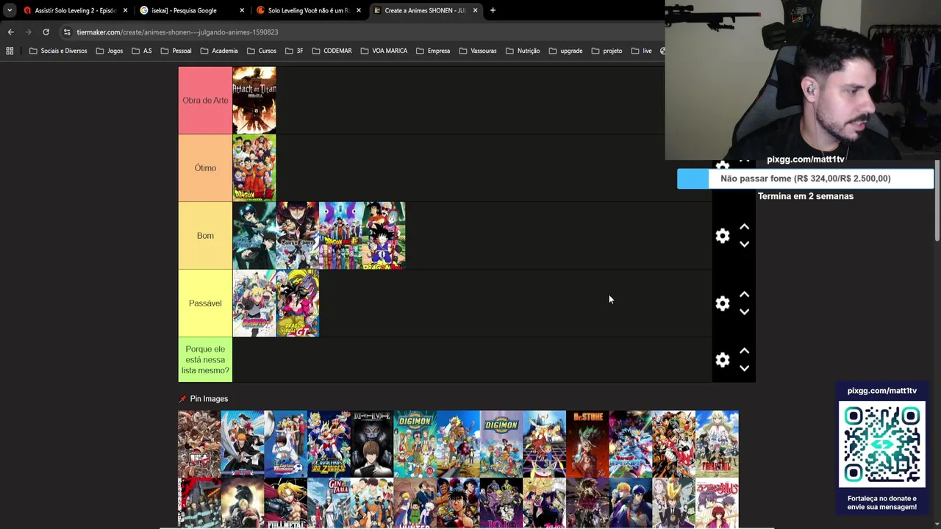Pick the Death Note image from the pool
Image resolution: width=941 pixels, height=529 pixels.
[372, 444]
